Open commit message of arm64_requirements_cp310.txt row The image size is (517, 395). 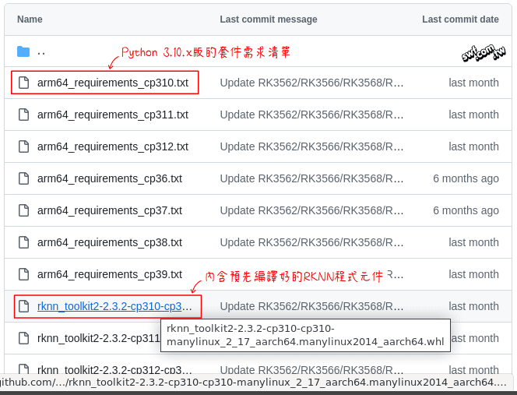click(311, 83)
